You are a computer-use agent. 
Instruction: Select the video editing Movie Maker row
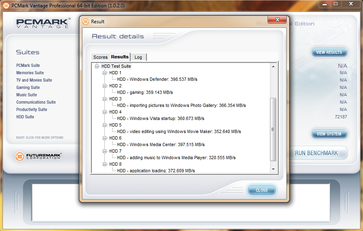(179, 131)
